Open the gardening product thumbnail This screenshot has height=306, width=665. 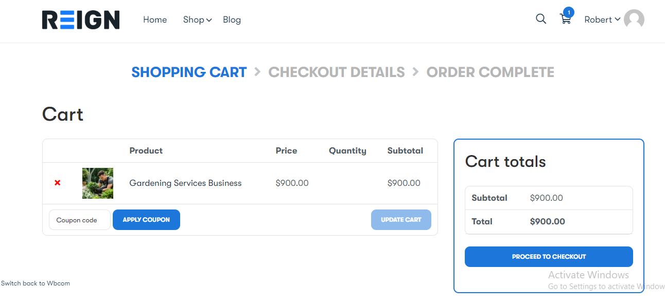pyautogui.click(x=98, y=183)
